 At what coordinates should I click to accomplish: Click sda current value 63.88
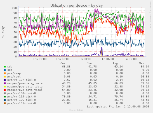tap(66, 67)
